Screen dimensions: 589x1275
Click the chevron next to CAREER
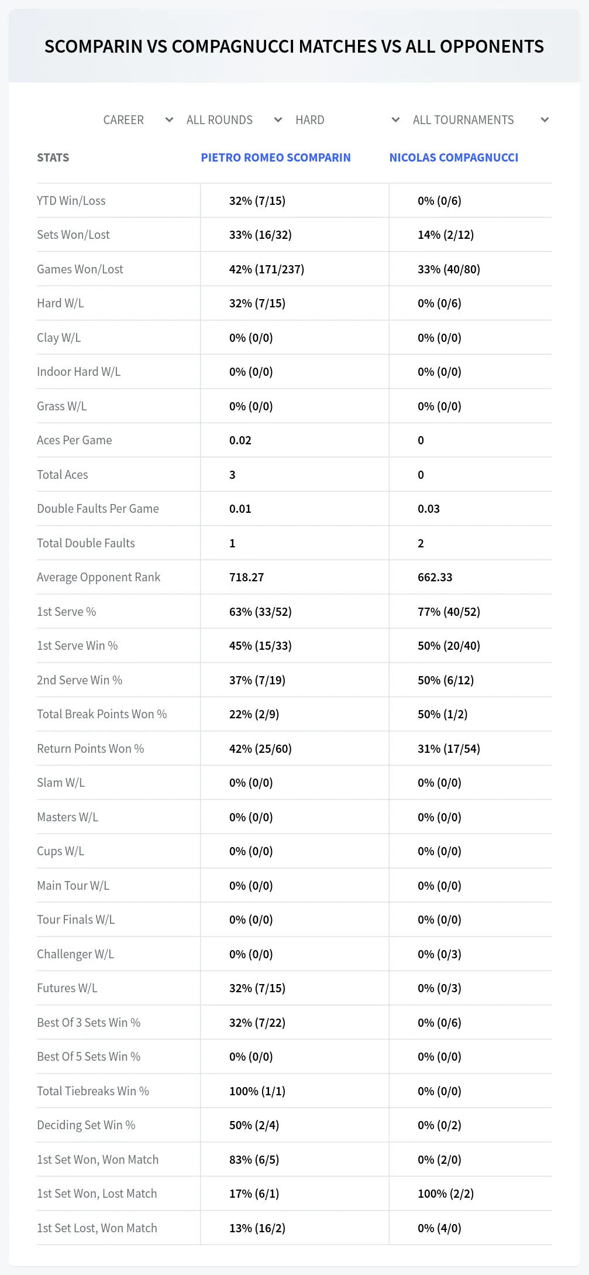(x=169, y=120)
